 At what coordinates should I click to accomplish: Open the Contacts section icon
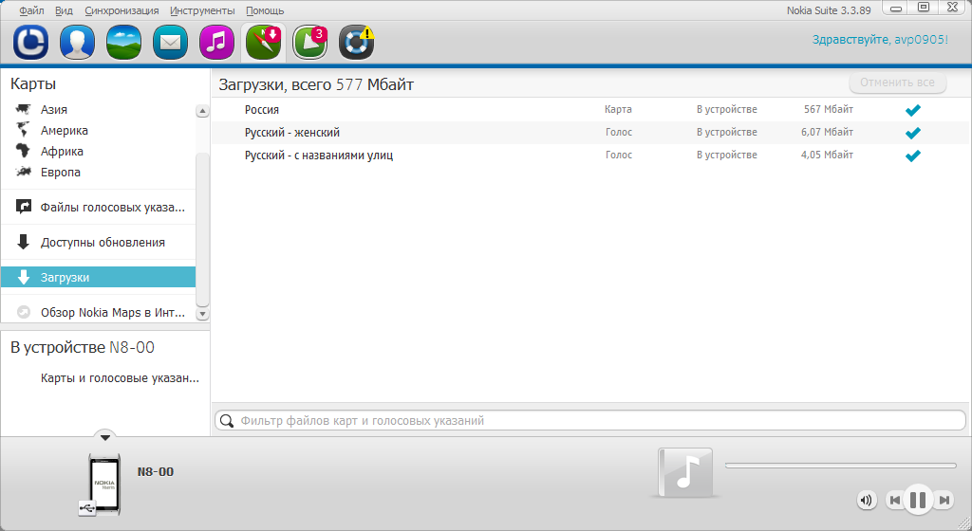(x=77, y=43)
